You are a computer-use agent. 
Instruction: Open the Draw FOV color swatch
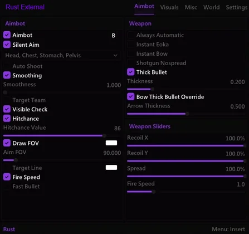[111, 143]
